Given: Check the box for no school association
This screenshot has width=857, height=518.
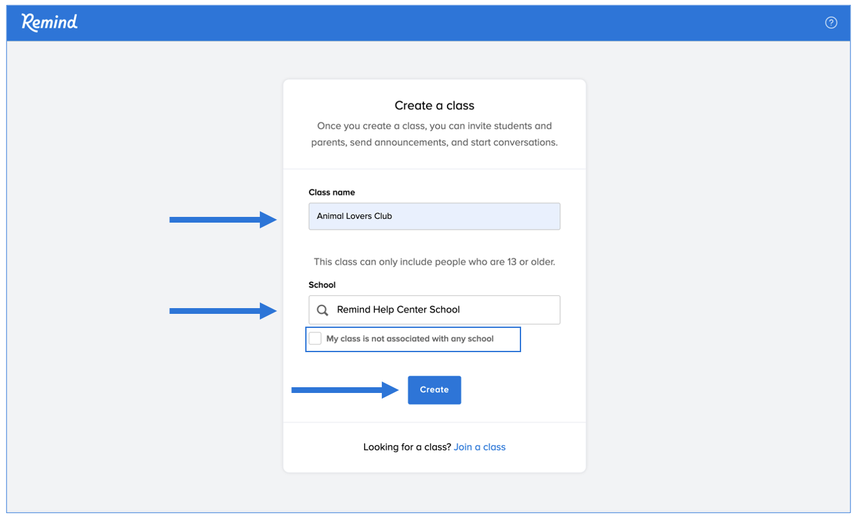Looking at the screenshot, I should pyautogui.click(x=315, y=339).
